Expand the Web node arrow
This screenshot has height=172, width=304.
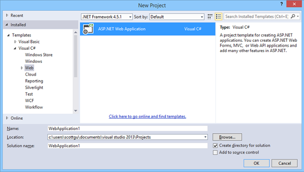tap(22, 68)
